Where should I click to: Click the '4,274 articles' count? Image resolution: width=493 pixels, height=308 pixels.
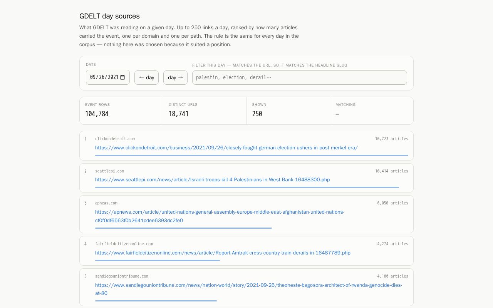[393, 244]
